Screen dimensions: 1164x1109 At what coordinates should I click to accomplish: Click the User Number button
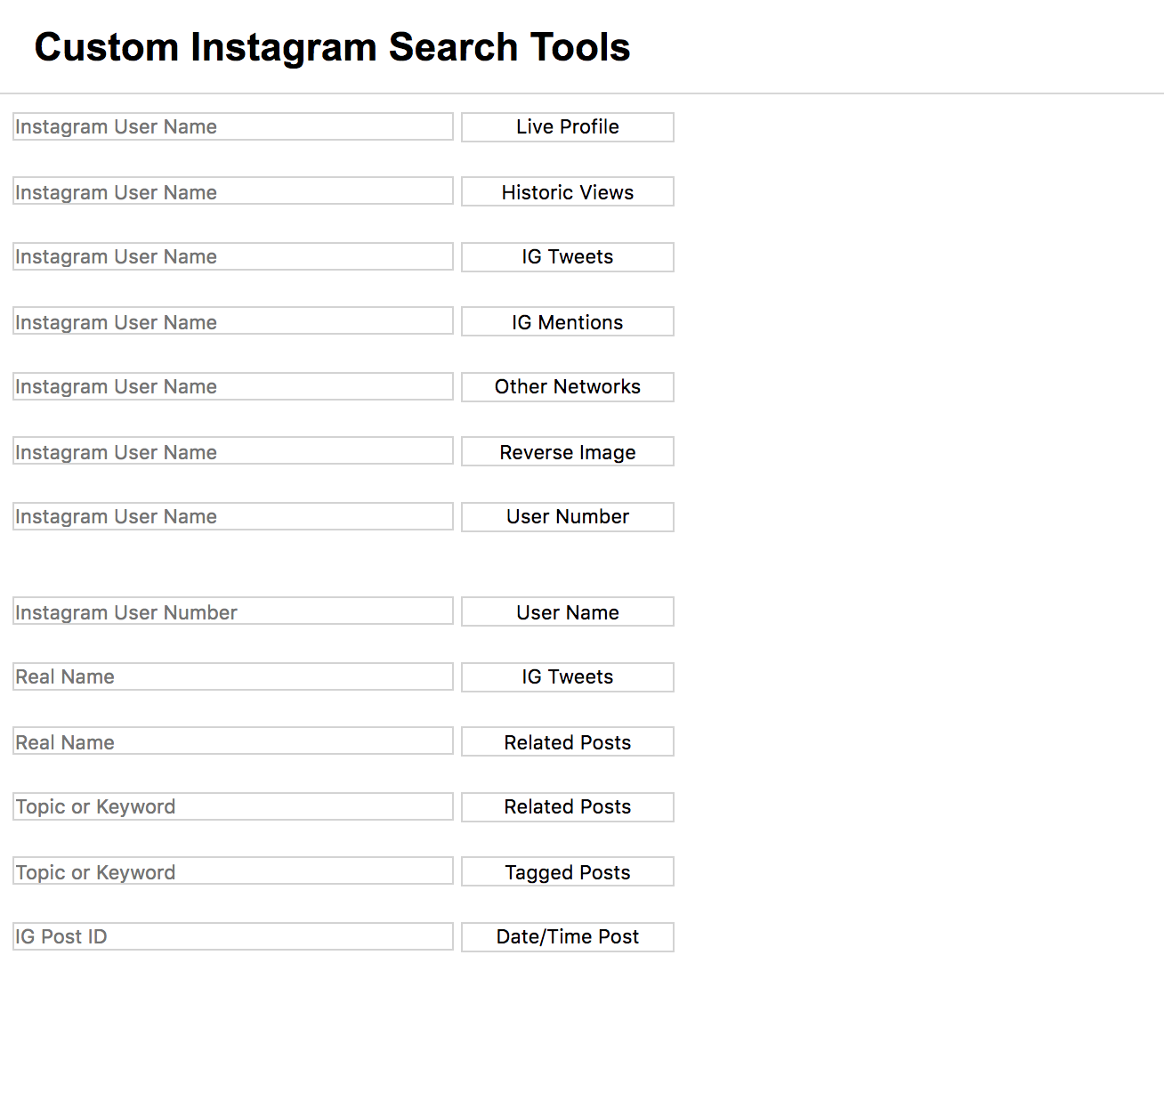coord(567,517)
